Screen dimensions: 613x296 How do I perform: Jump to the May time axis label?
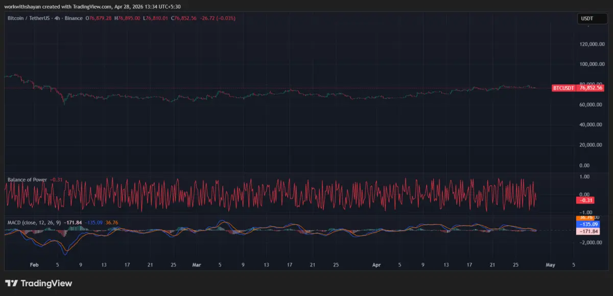tap(550, 265)
